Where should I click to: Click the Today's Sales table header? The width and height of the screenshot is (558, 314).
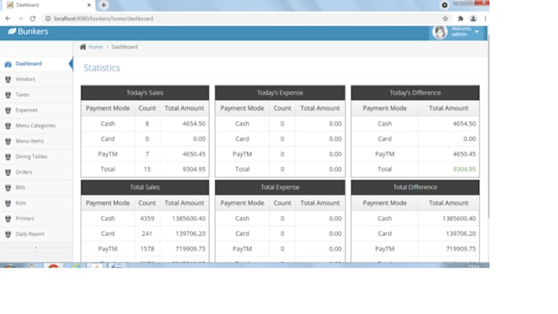pos(145,93)
